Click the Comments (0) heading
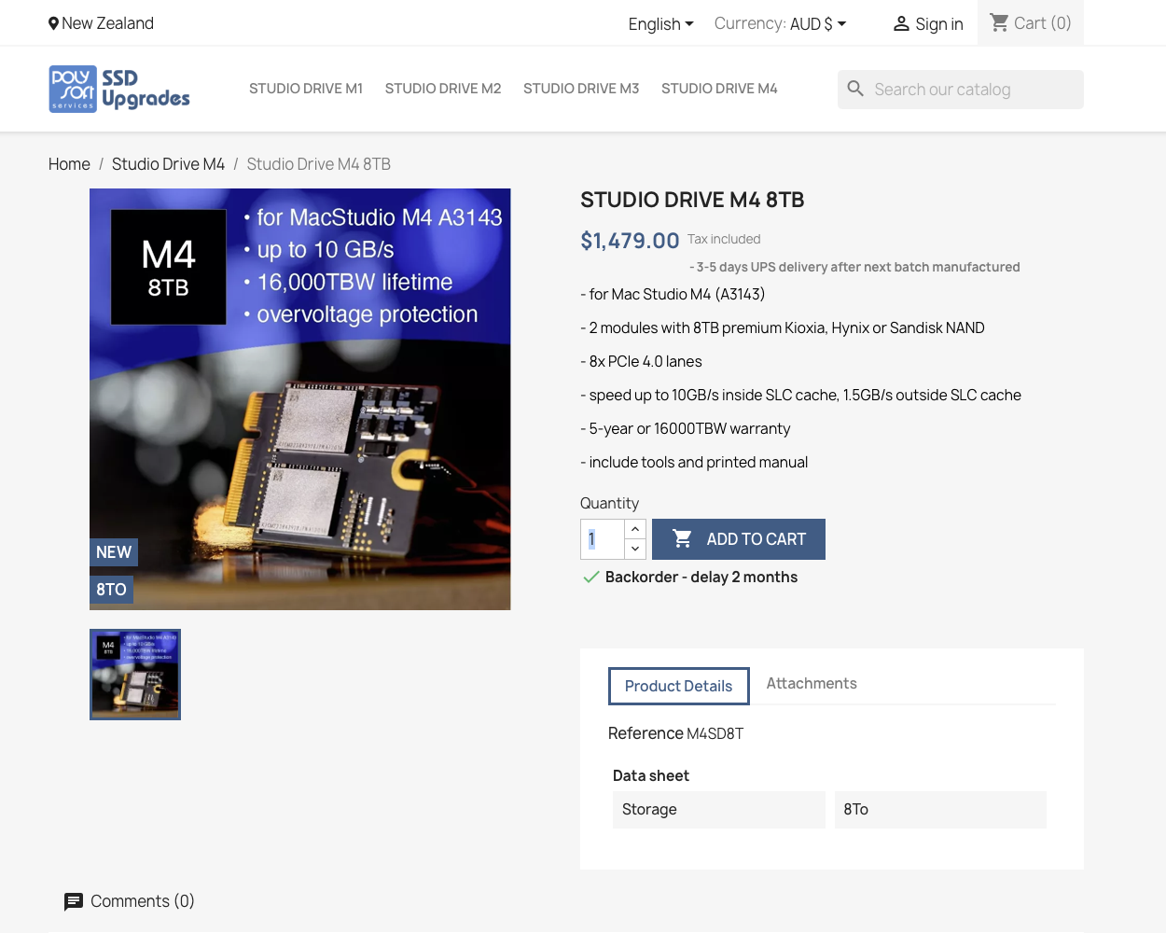This screenshot has width=1166, height=933. pyautogui.click(x=143, y=901)
